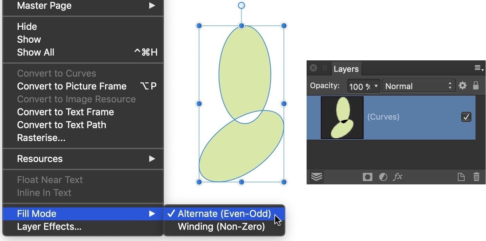
Task: Choose Convert to Picture Frame
Action: [72, 86]
